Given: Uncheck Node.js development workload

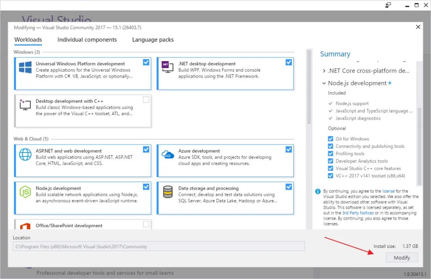Looking at the screenshot, I should click(x=146, y=187).
